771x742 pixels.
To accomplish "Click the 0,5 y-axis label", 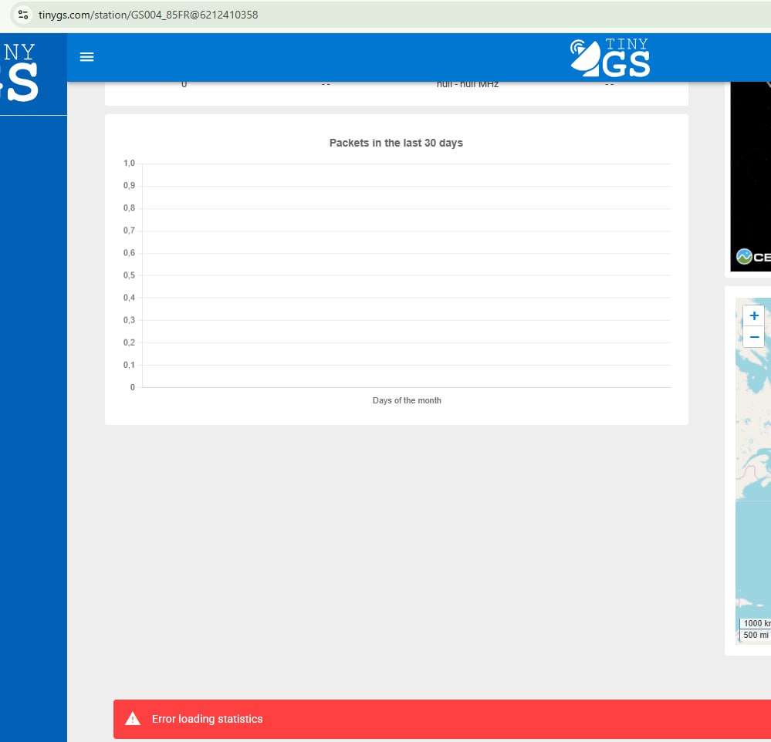I will (129, 275).
